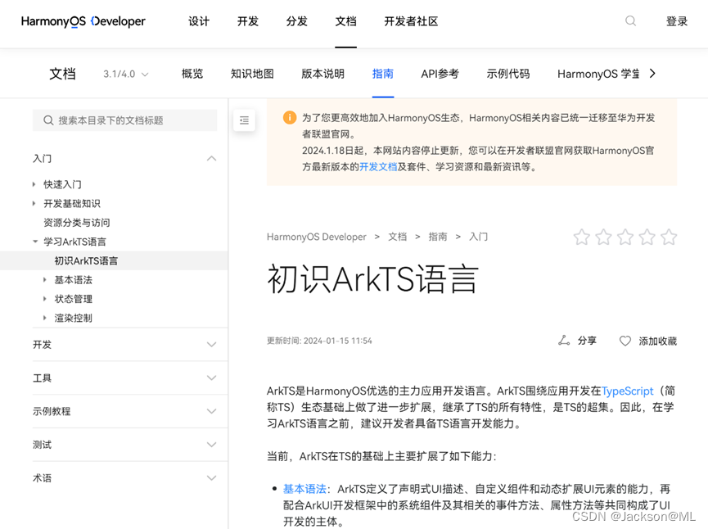Expand the 基本语法 tree node

(x=45, y=280)
